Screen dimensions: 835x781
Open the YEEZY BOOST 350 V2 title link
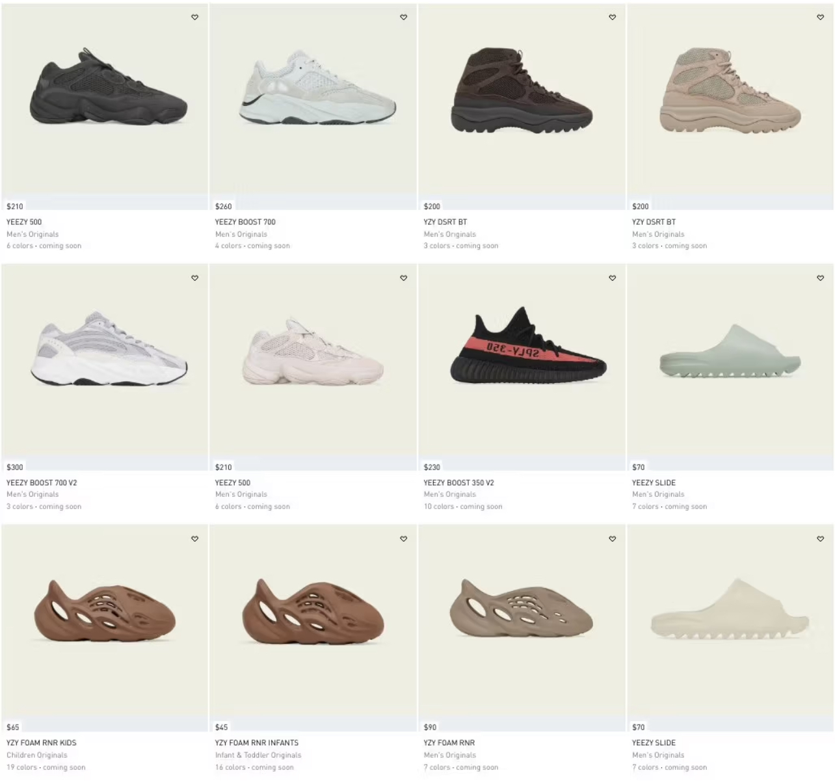pos(458,483)
